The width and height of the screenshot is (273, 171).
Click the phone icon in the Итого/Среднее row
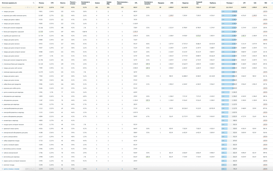(31, 7)
